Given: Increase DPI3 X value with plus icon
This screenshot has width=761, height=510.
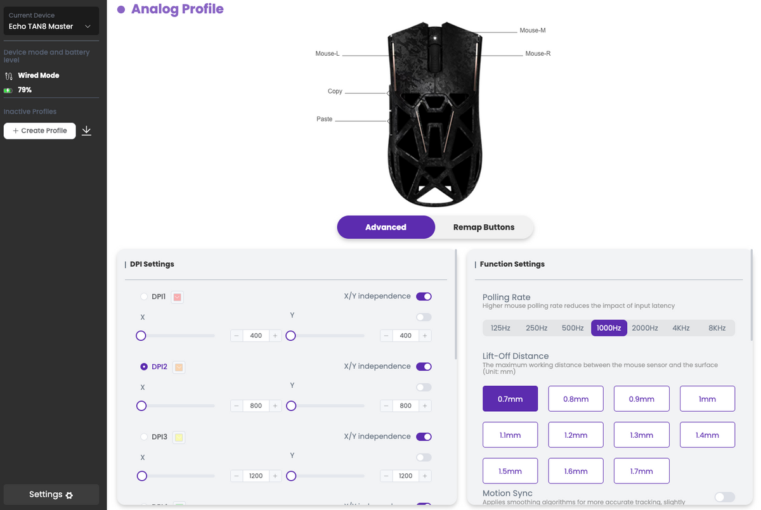Looking at the screenshot, I should click(275, 476).
